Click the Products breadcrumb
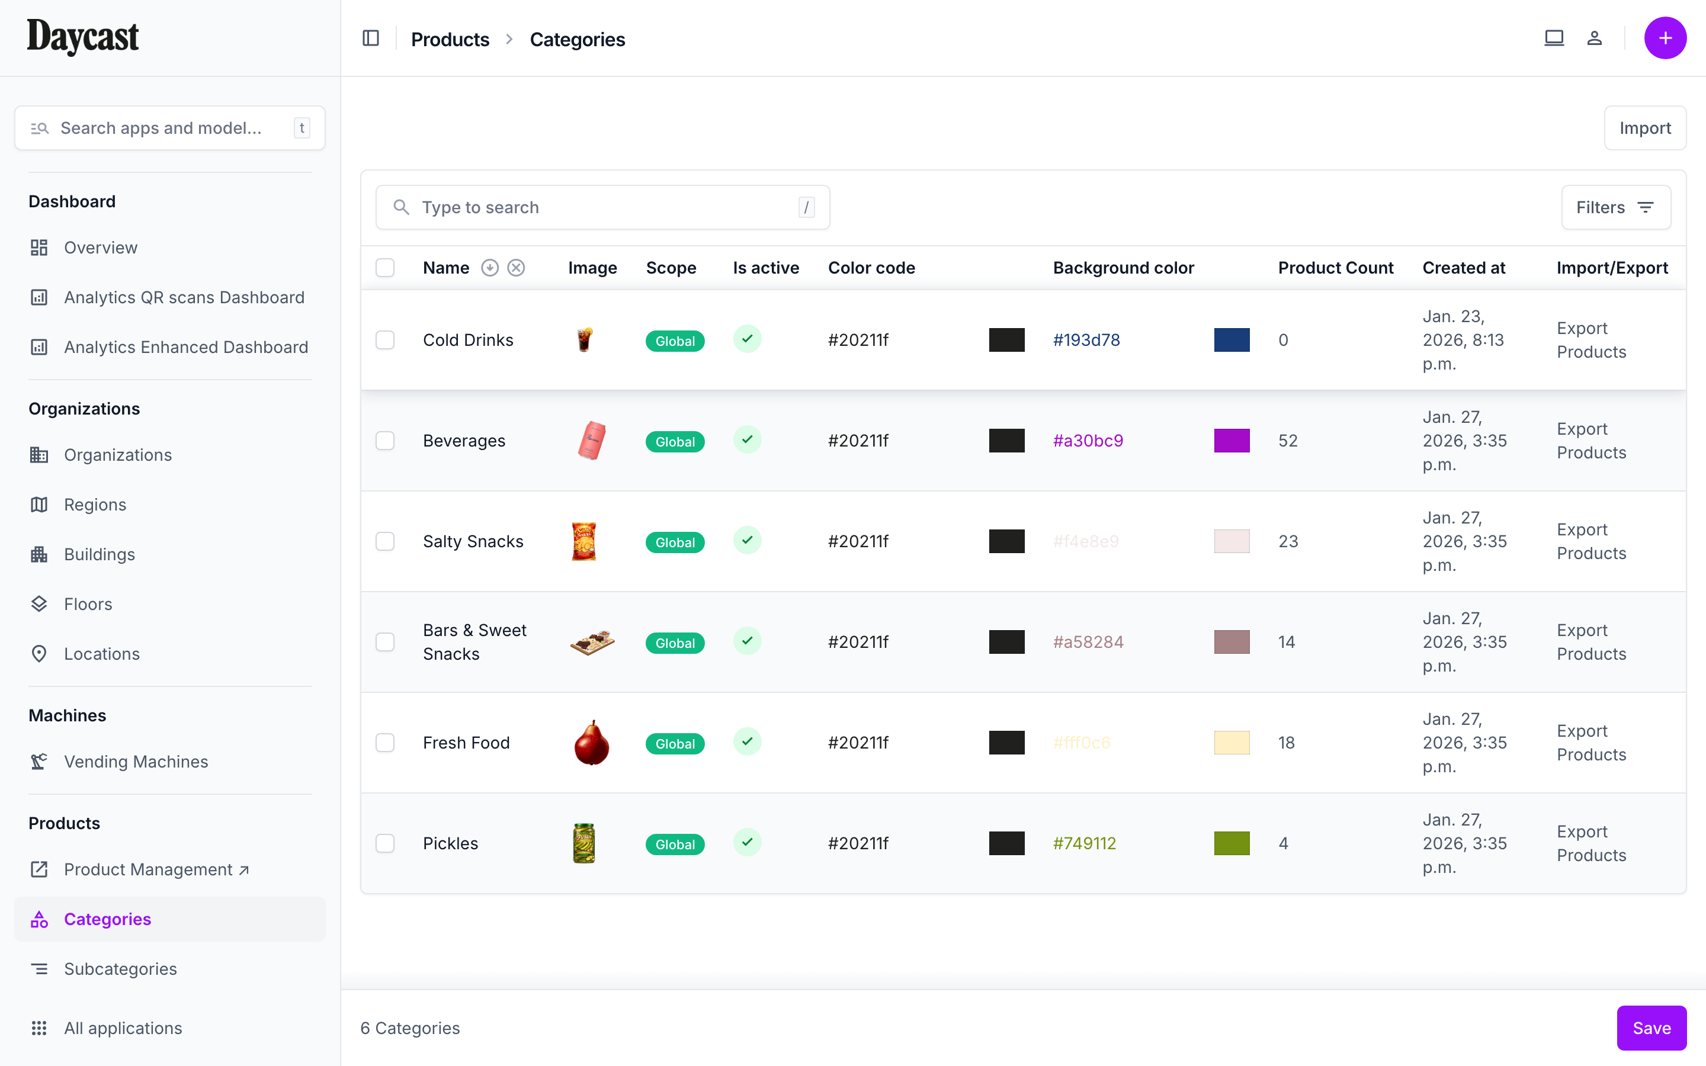 450,40
